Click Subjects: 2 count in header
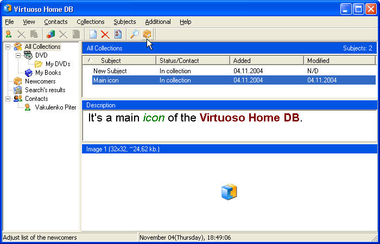Image resolution: width=380 pixels, height=244 pixels. (x=357, y=48)
